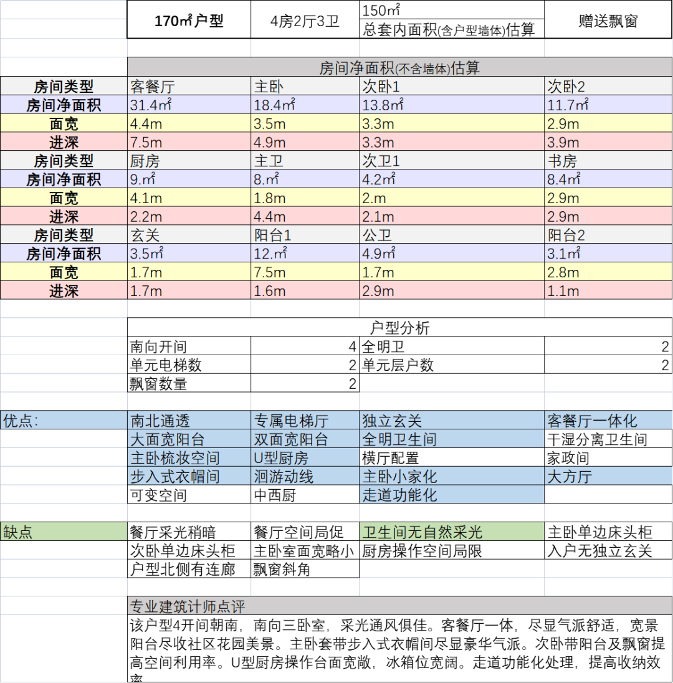Select the '主卫' cell
673x683 pixels.
[305, 160]
